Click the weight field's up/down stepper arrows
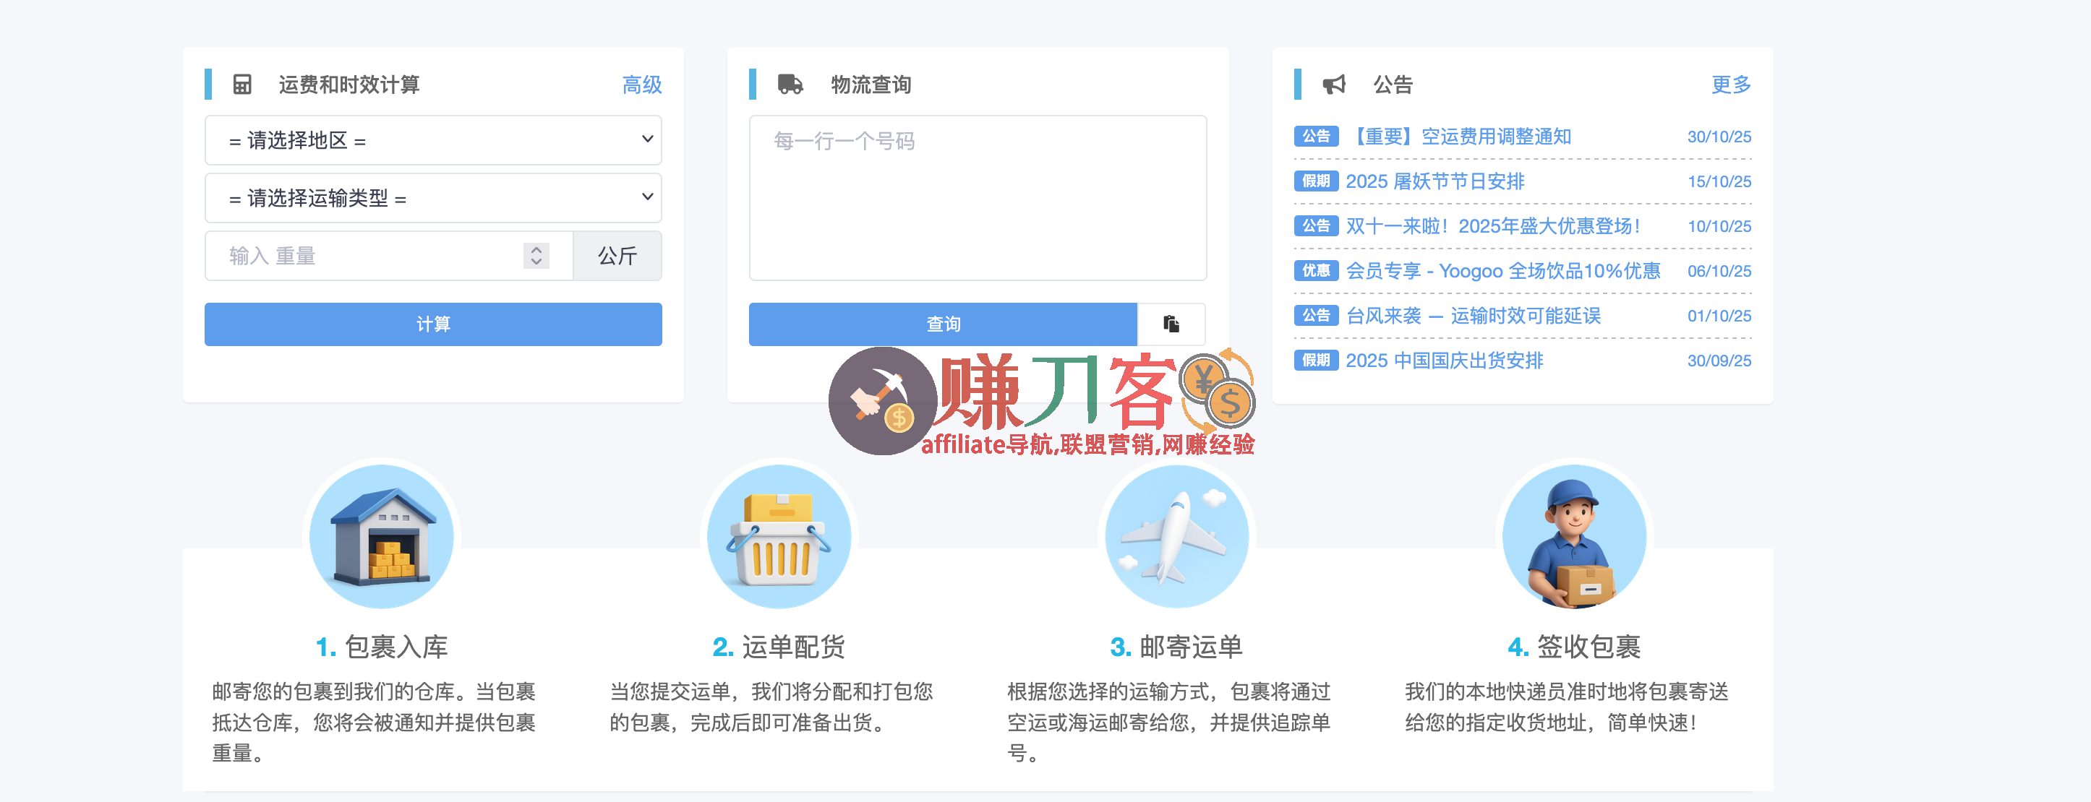 click(536, 256)
